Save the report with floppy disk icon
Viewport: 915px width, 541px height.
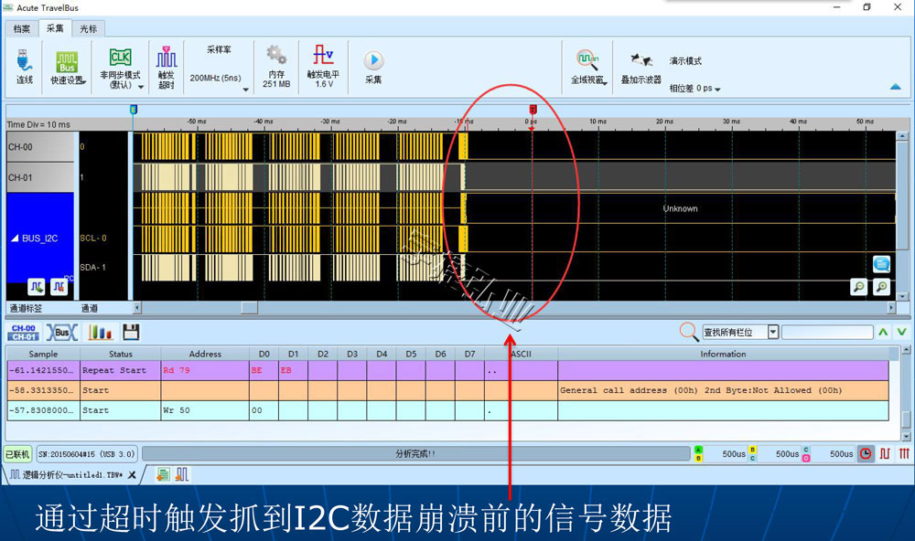pyautogui.click(x=131, y=333)
